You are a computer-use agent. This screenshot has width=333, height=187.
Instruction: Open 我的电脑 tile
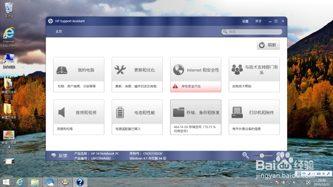point(79,75)
